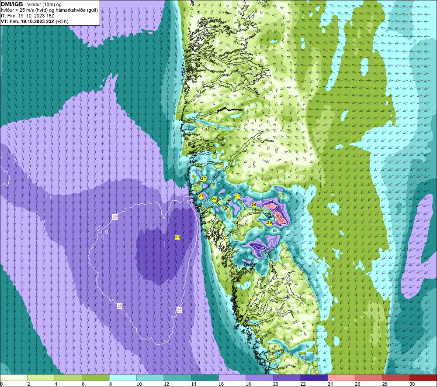Click the 0–2 pale cream legend swatch
This screenshot has height=387, width=437.
14,377
